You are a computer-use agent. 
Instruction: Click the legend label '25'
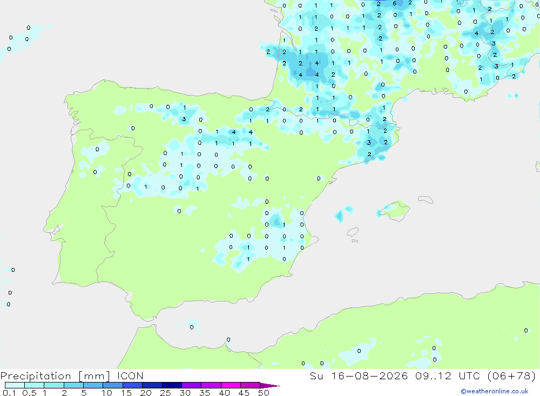click(x=166, y=393)
